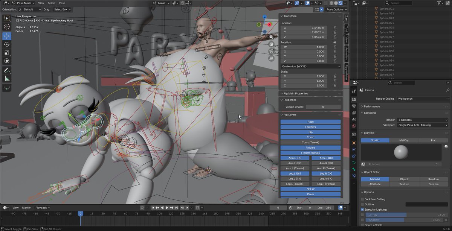Activate the 3D Cursor tool

pos(7,27)
